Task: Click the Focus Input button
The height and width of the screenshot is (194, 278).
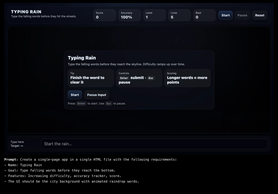Action: 96,95
